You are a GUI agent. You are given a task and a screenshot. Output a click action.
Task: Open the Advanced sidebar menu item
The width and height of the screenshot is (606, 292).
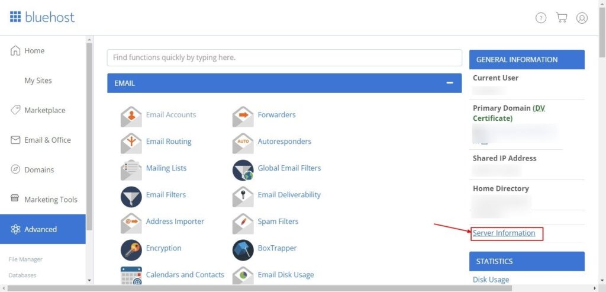[x=40, y=229]
